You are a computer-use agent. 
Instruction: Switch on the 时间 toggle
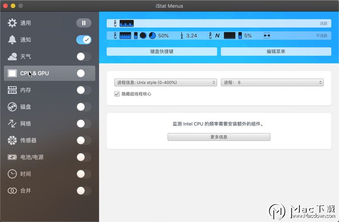tap(84, 174)
